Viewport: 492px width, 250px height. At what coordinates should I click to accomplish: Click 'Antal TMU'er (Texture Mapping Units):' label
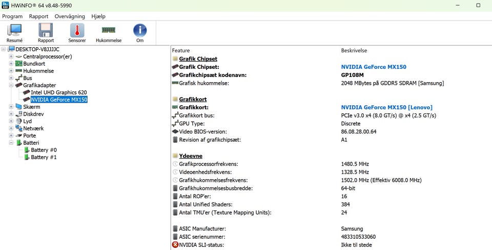click(x=225, y=213)
